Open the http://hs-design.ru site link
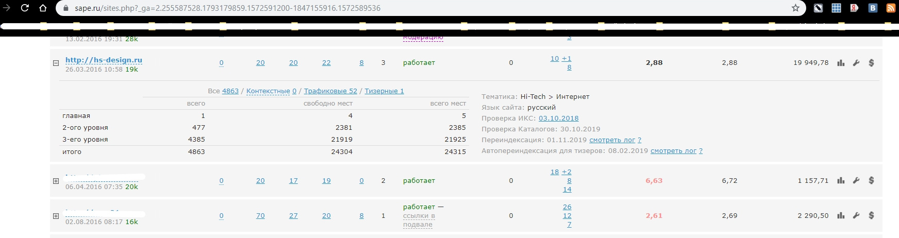The width and height of the screenshot is (899, 238). click(104, 60)
